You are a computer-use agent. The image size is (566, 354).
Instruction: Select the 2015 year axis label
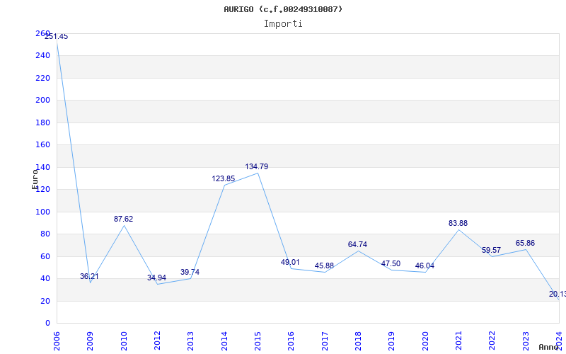pyautogui.click(x=258, y=341)
